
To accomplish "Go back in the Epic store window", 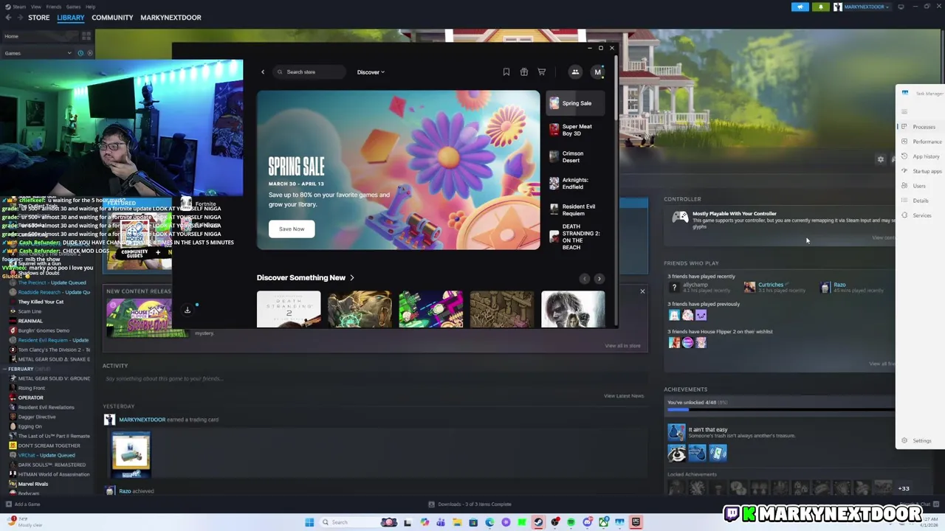I will pyautogui.click(x=263, y=72).
